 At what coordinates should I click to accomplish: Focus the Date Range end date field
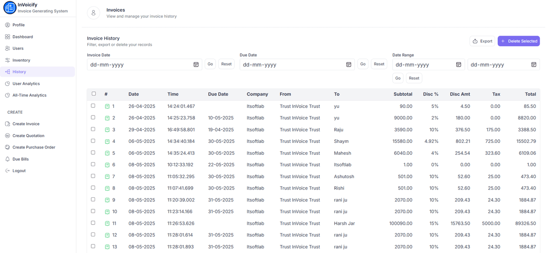(x=503, y=65)
